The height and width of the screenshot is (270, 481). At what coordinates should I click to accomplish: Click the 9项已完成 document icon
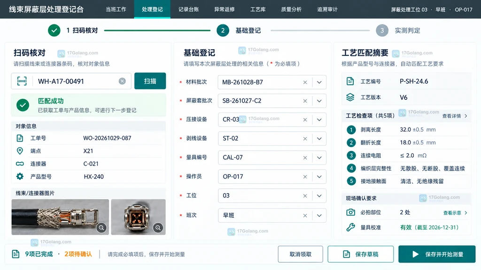pyautogui.click(x=16, y=254)
